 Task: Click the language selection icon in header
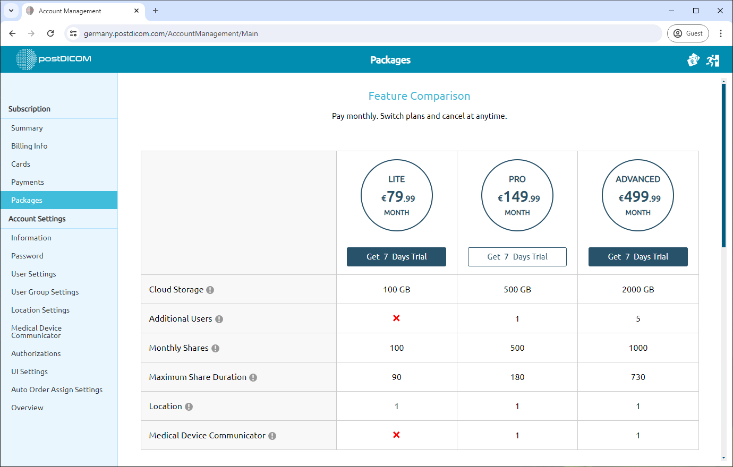pyautogui.click(x=693, y=60)
